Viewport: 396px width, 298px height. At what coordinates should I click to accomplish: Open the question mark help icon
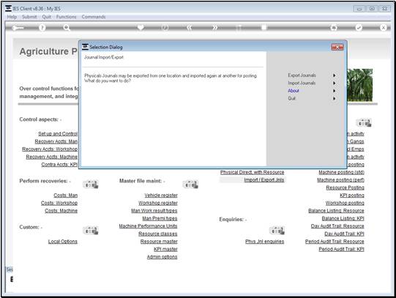(x=42, y=28)
